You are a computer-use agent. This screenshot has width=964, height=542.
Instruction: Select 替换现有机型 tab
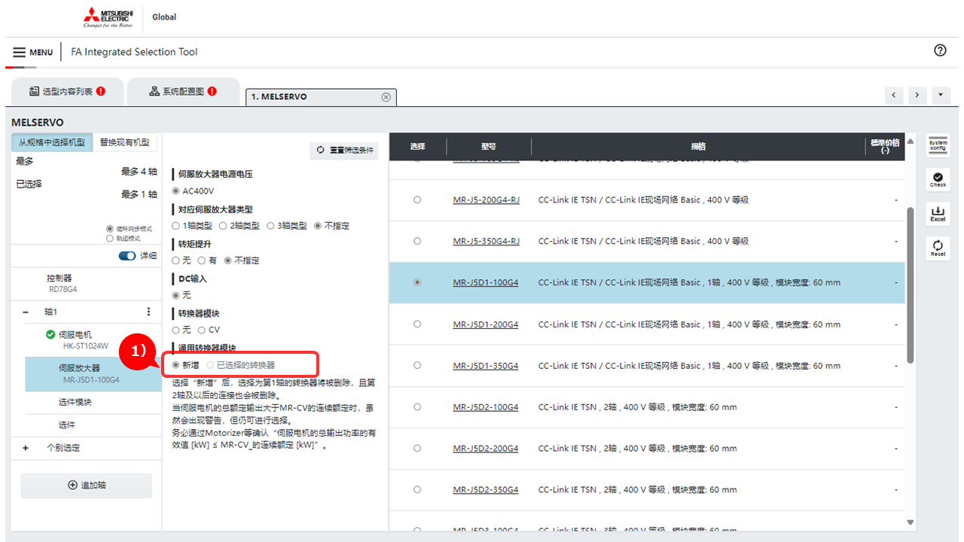125,142
